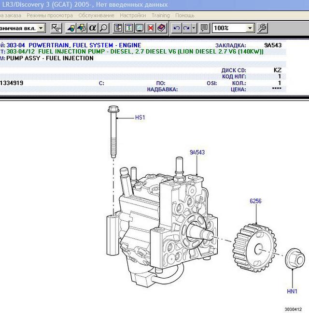Click the 'ЦЕНА:' price field label
Screen dimensions: 309x313
click(x=239, y=89)
